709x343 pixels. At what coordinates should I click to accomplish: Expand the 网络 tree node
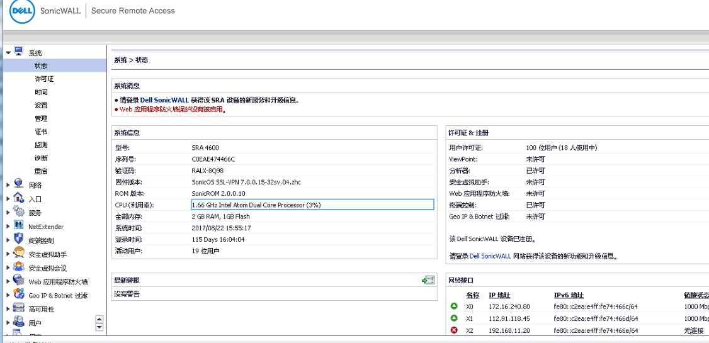click(x=8, y=185)
